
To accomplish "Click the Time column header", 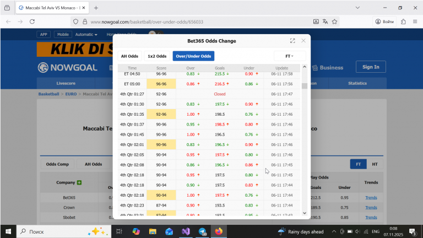I will point(132,68).
